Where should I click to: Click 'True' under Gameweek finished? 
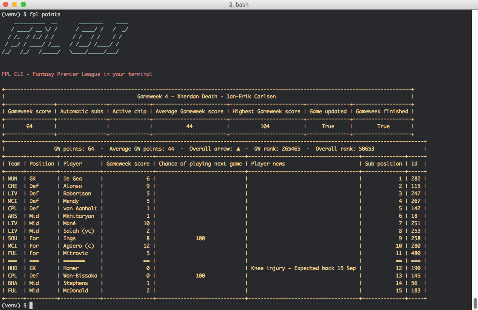point(383,126)
